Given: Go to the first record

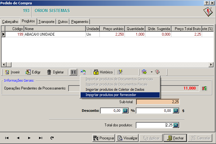Looking at the screenshot, I should [x=7, y=138].
